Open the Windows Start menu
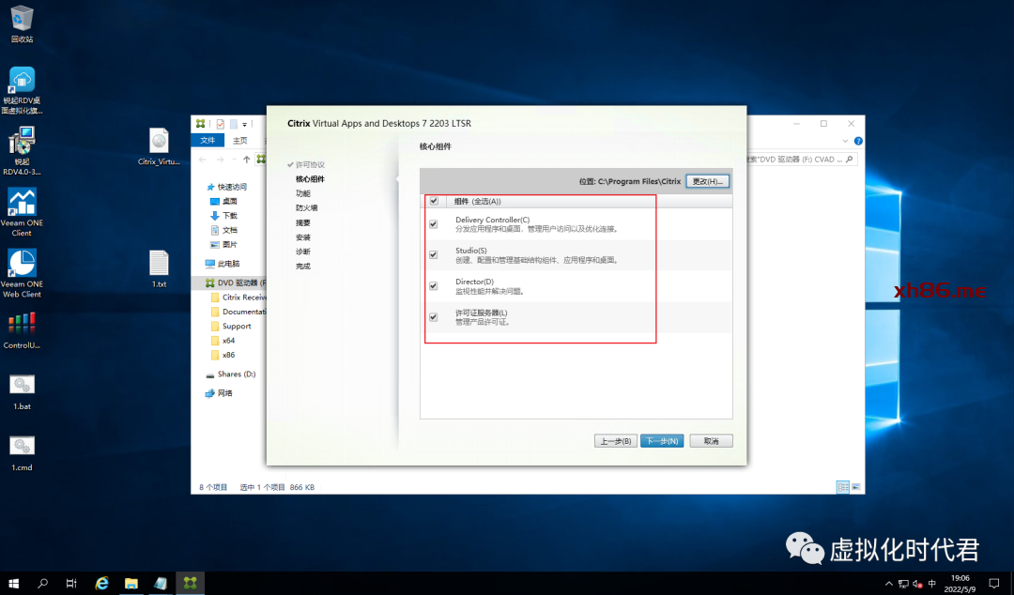The image size is (1014, 595). 13,584
